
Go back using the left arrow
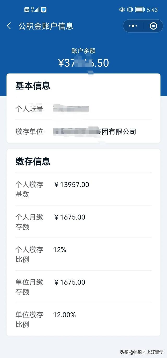point(9,26)
